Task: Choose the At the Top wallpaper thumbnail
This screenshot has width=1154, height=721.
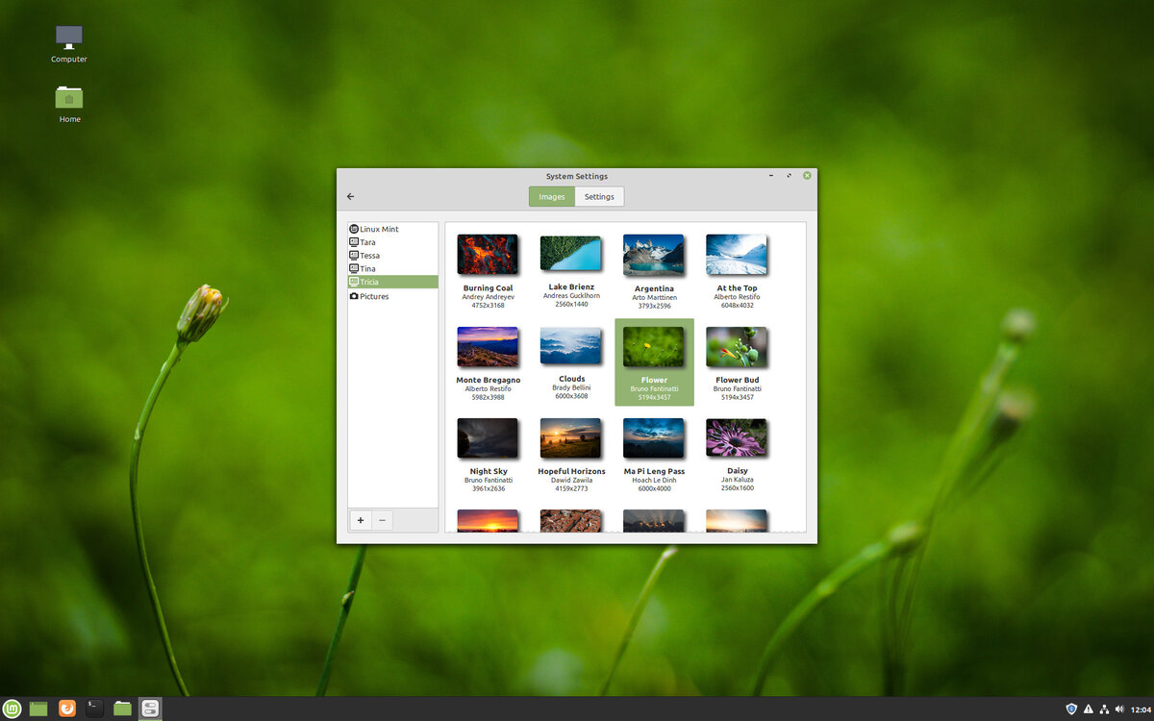Action: [737, 255]
